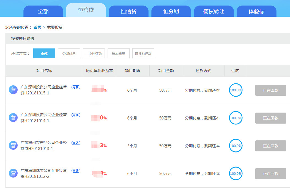Click the 可转 badge on project H20181014-1
The image size is (290, 188).
point(76,115)
